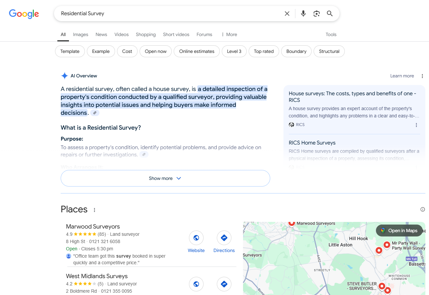Expand the More search categories menu
This screenshot has height=295, width=429.
229,34
